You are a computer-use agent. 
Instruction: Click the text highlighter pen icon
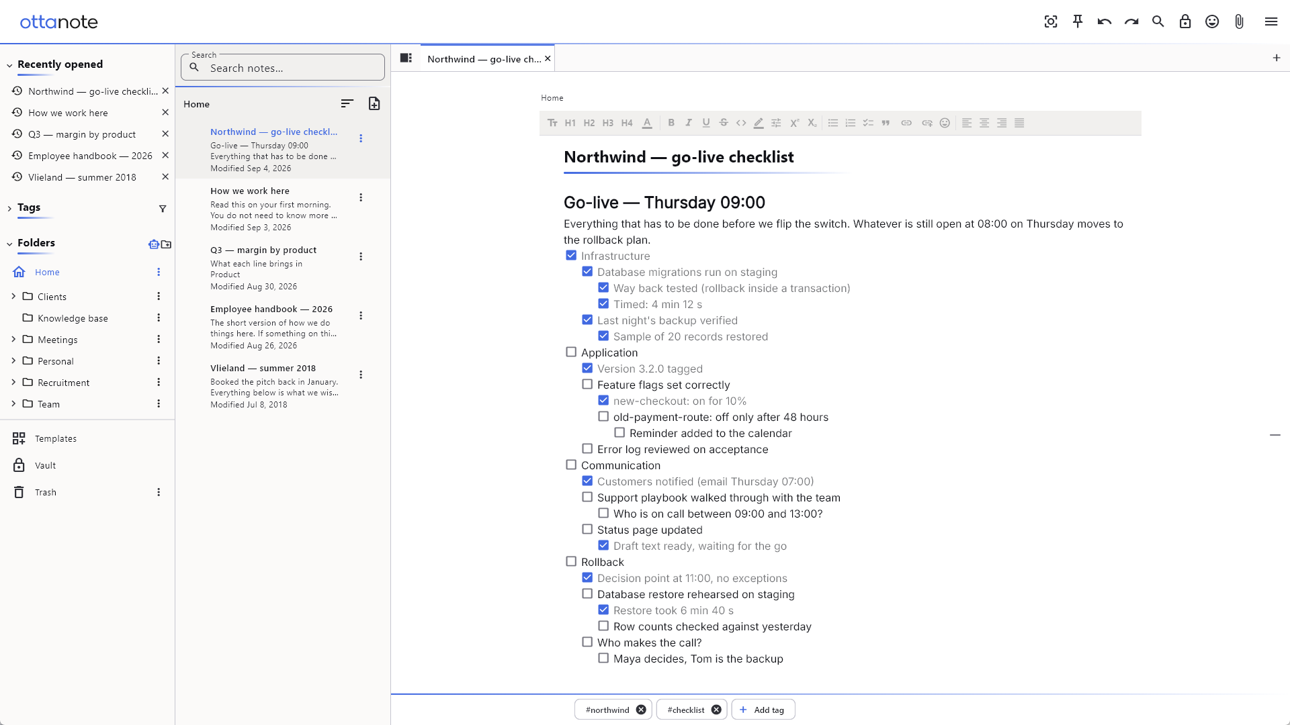[x=759, y=123]
